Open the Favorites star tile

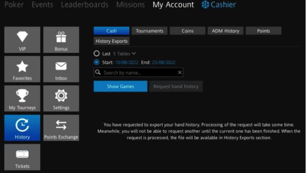coord(22,69)
